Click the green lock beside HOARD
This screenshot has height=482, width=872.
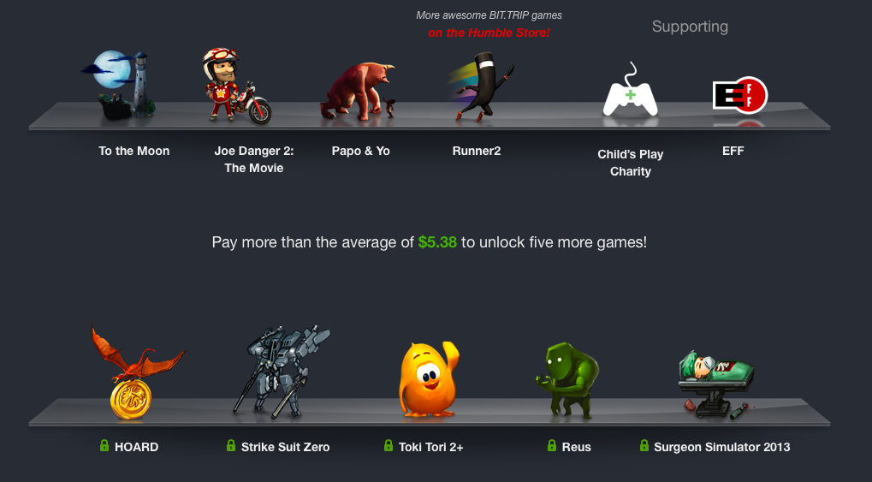(104, 445)
